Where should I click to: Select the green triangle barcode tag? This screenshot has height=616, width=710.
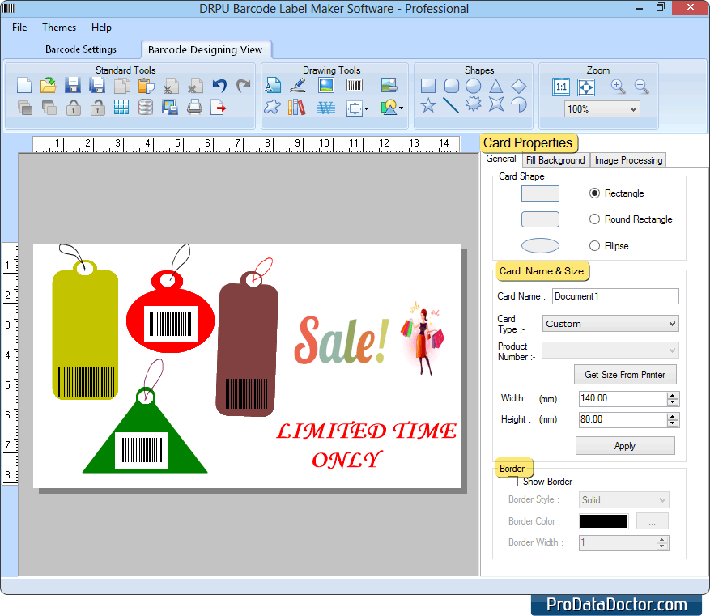pyautogui.click(x=145, y=430)
